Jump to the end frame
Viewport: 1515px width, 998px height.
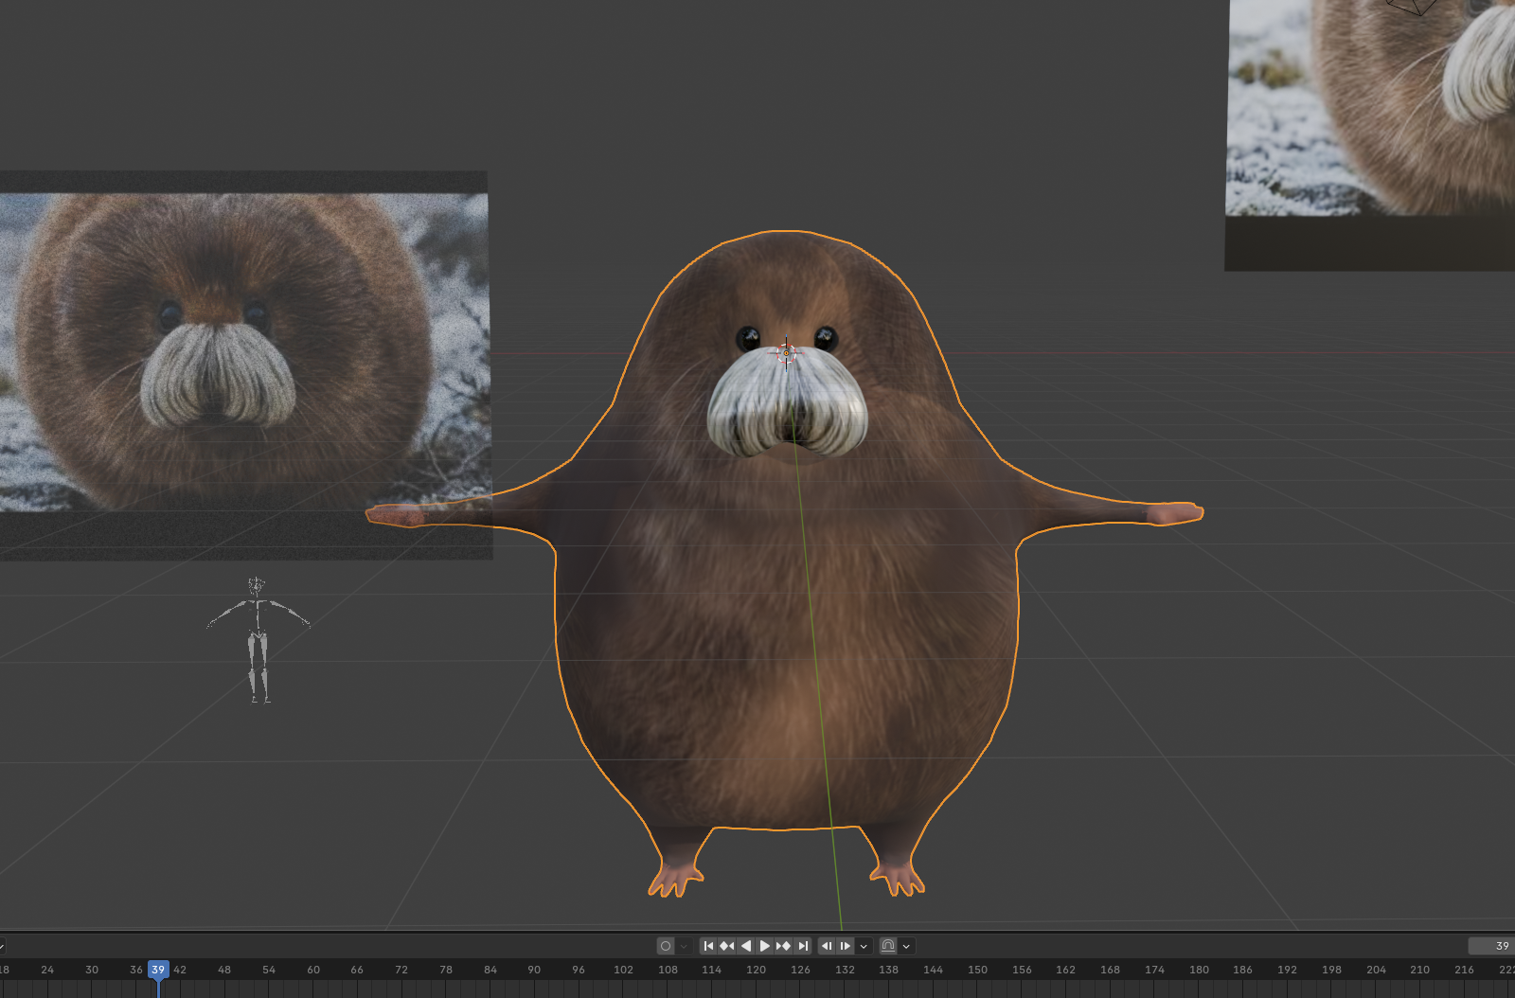pyautogui.click(x=803, y=946)
